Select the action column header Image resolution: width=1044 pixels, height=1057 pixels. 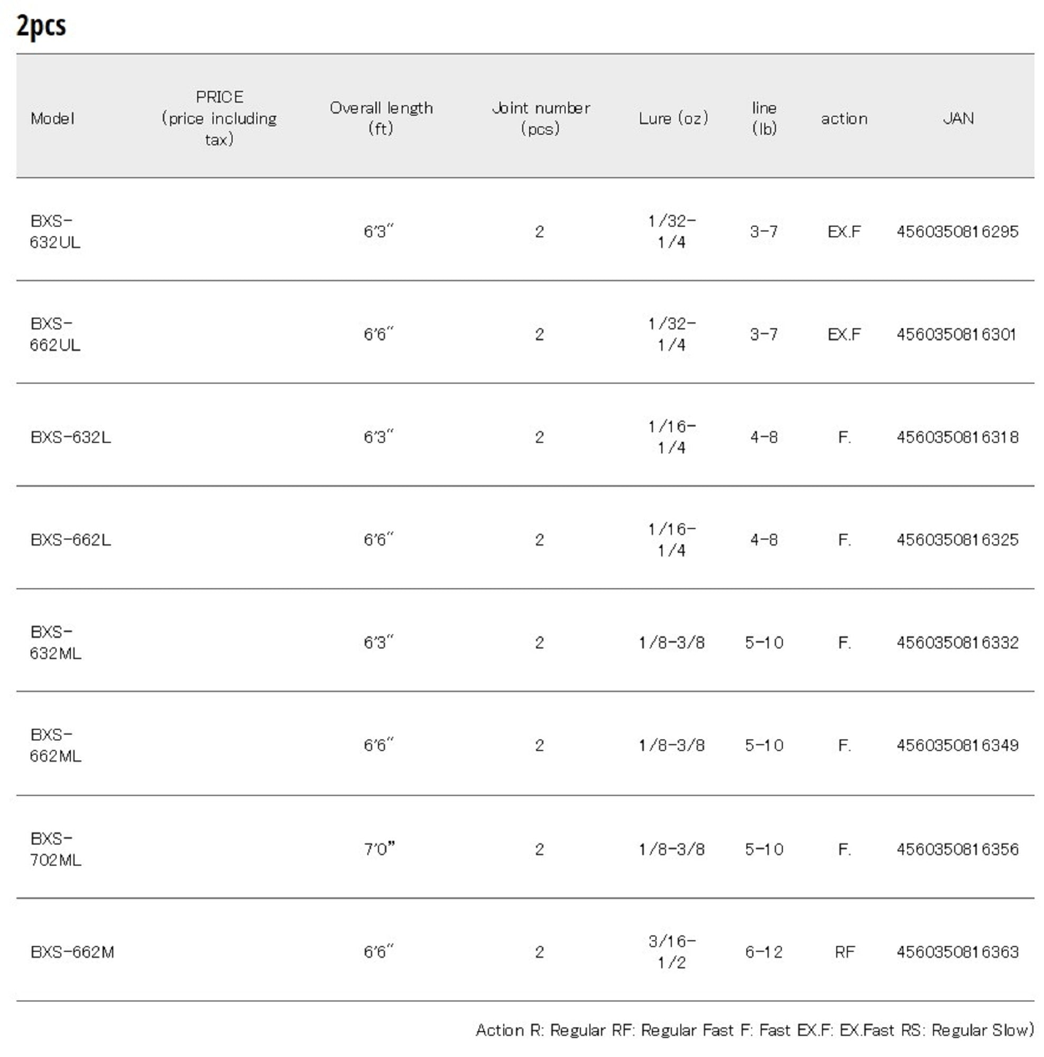tap(844, 118)
